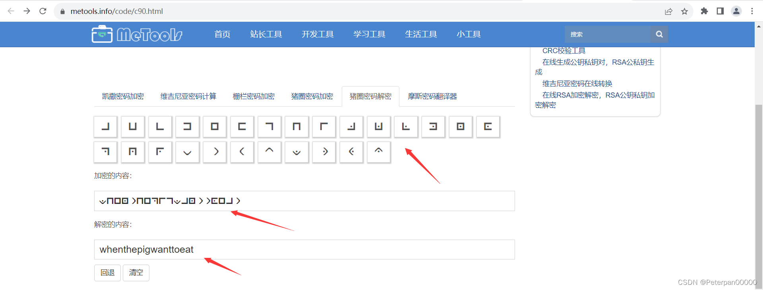
Task: Pick the dotted closed square pigpen symbol
Action: 461,127
